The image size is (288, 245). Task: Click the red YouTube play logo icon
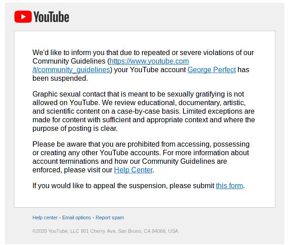[x=23, y=17]
